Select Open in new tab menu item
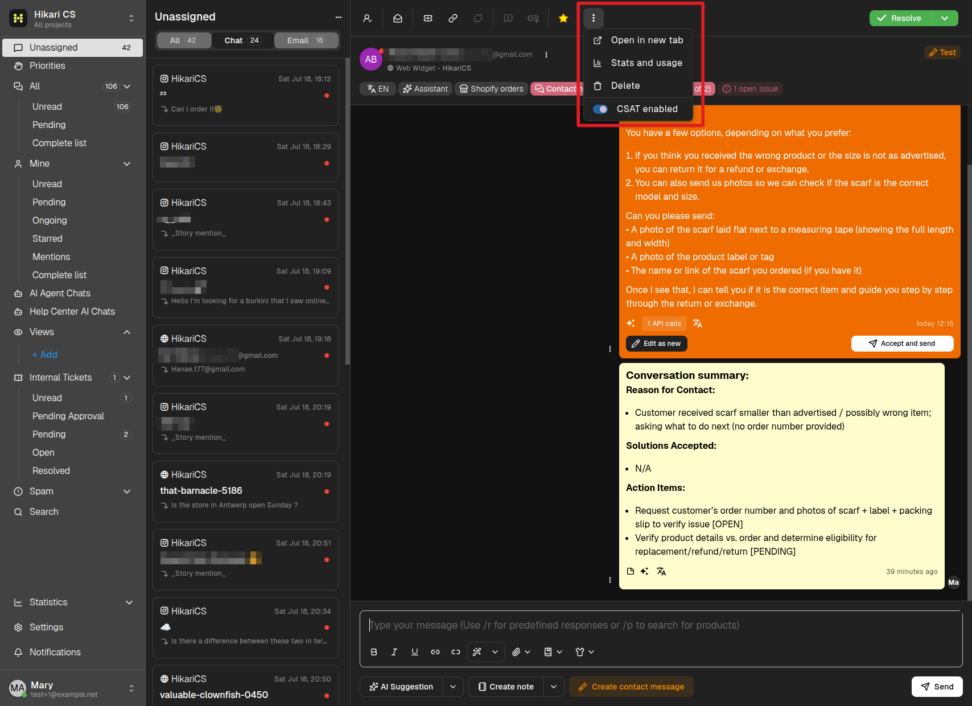 point(638,40)
